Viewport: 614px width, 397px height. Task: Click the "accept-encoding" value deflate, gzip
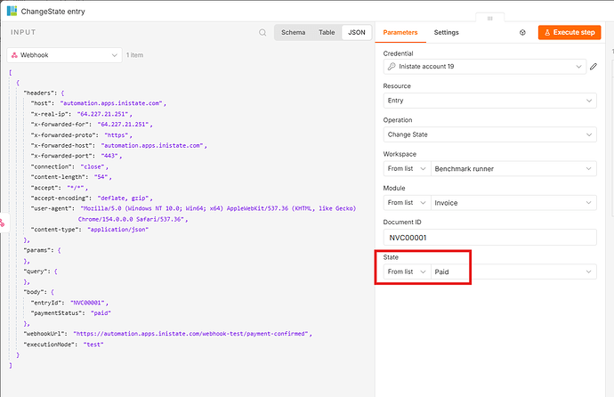coord(124,198)
